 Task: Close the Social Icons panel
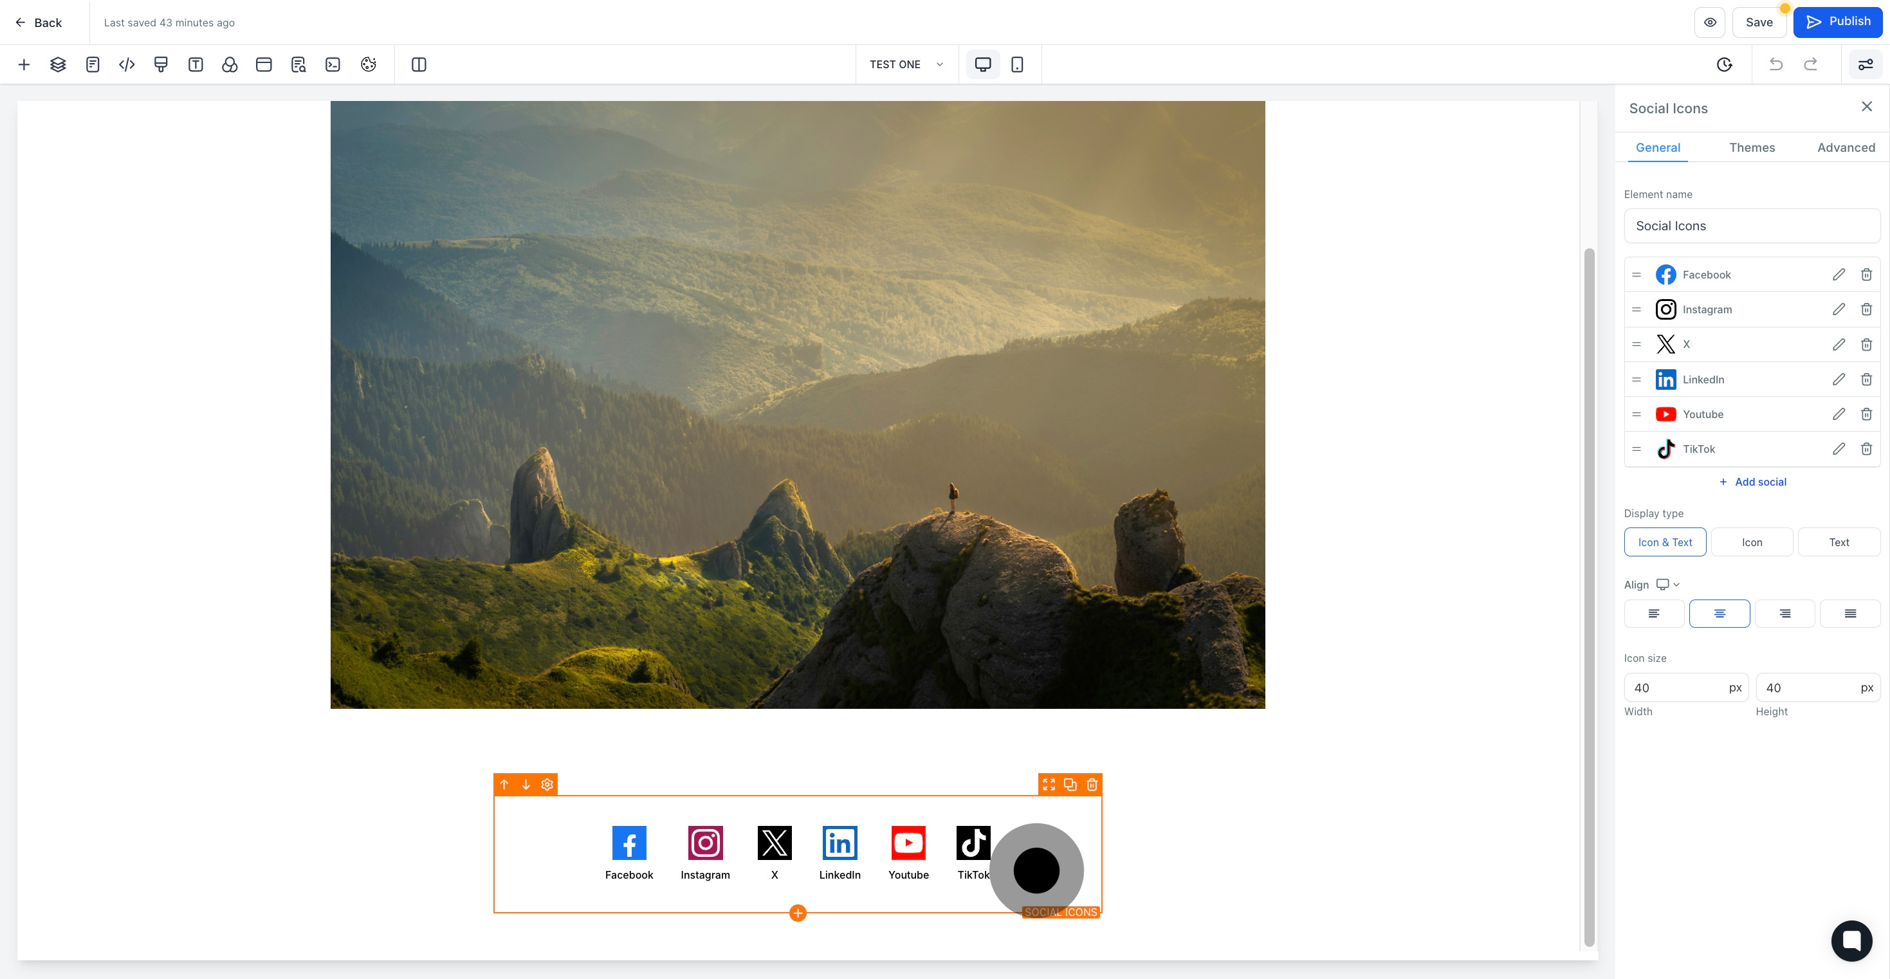tap(1867, 107)
